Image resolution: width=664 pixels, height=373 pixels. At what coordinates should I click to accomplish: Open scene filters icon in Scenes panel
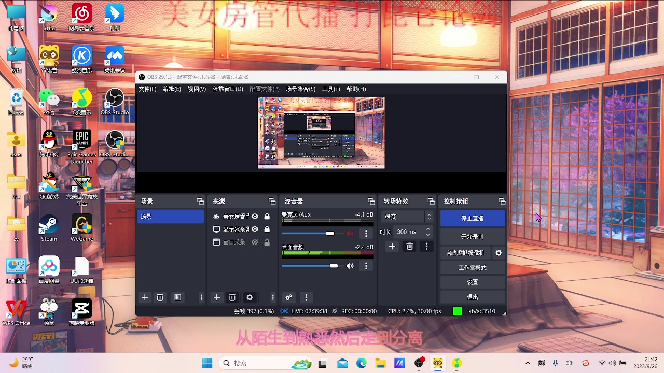(x=177, y=297)
